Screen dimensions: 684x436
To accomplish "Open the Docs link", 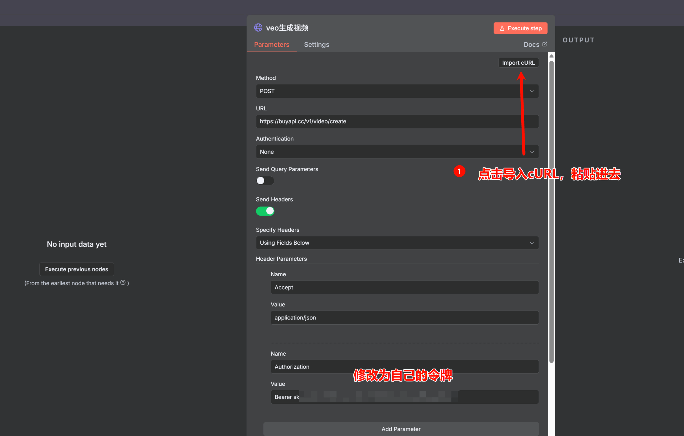I will tap(531, 45).
